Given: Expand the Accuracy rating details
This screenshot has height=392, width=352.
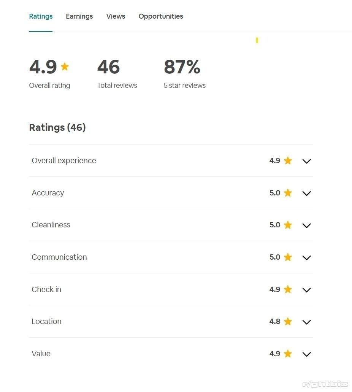Looking at the screenshot, I should click(306, 193).
